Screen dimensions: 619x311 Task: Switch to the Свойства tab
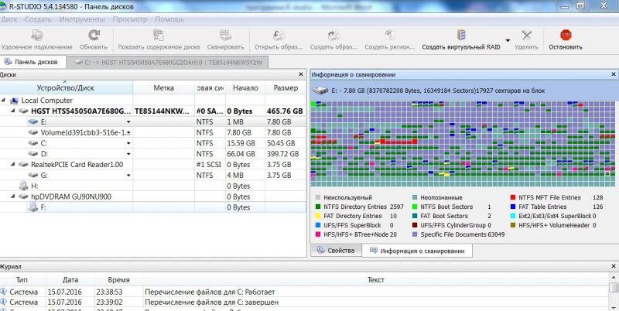pos(340,251)
